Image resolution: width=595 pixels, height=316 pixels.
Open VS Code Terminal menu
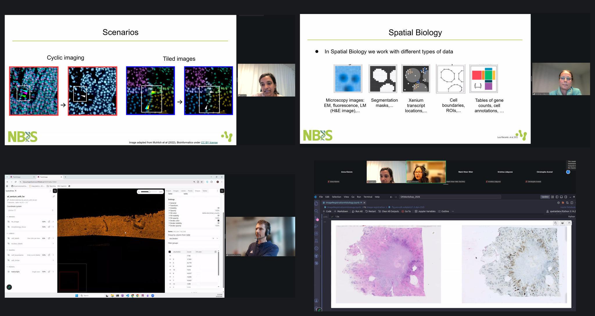[x=368, y=197]
